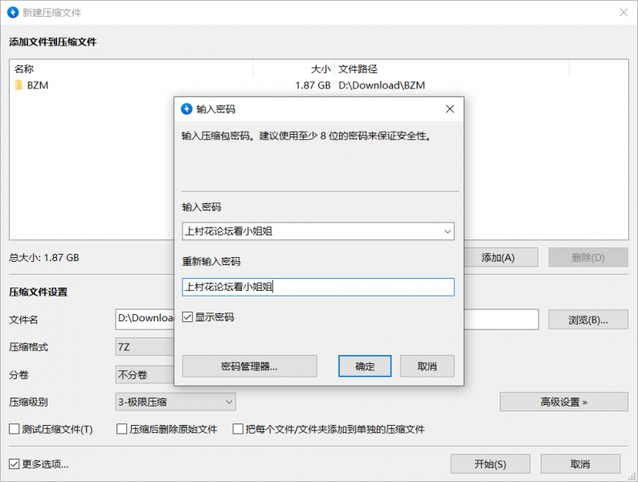
Task: Open 密码管理器
Action: click(249, 366)
